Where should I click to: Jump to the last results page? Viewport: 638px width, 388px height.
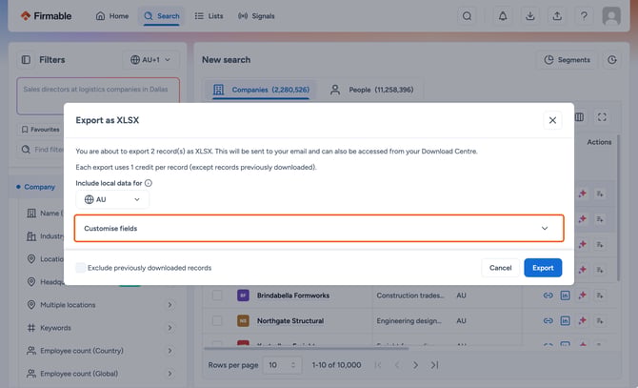pos(434,365)
